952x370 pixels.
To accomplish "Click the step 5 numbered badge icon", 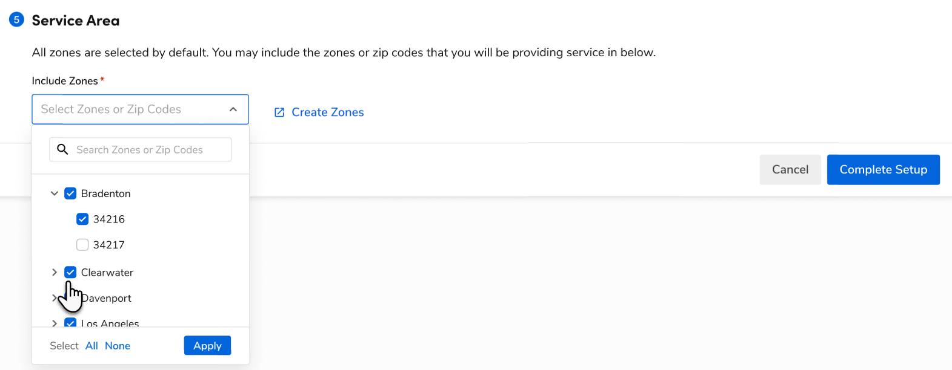I will (16, 19).
